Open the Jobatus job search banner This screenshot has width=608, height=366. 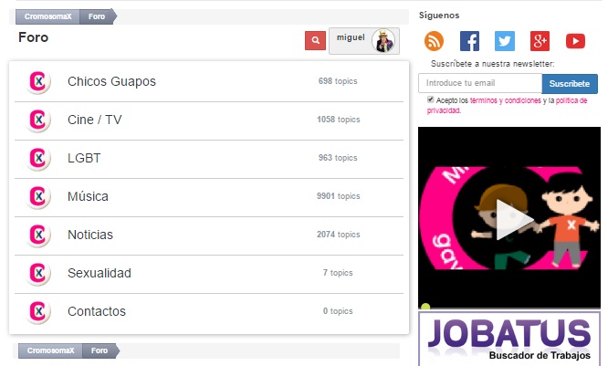509,339
